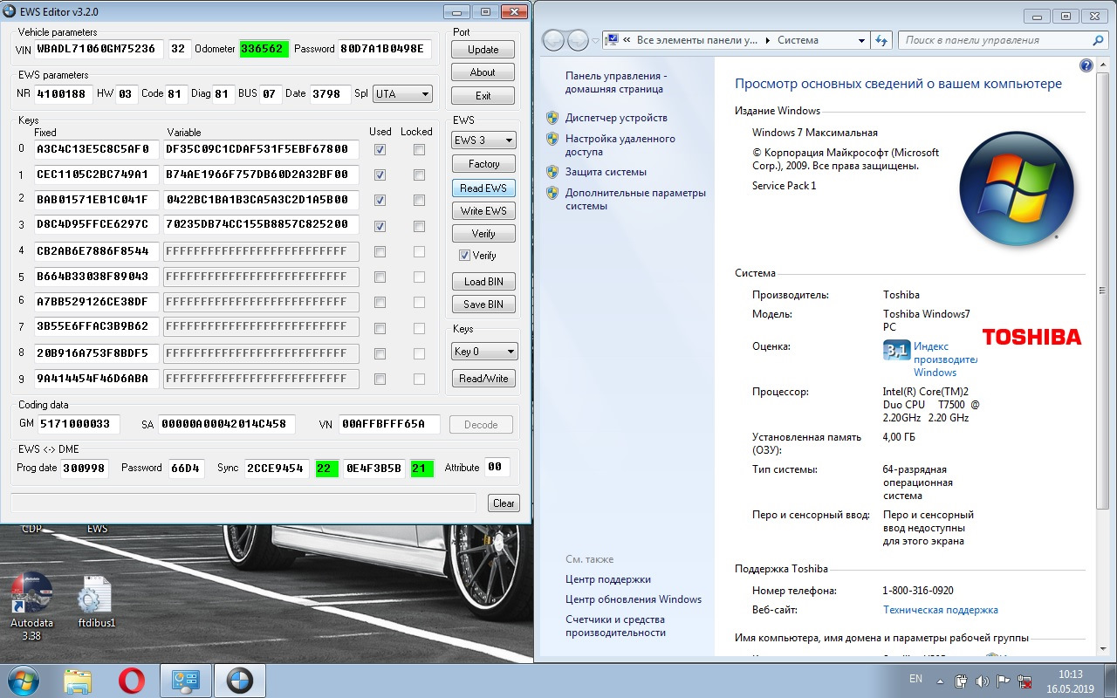Toggle the Verify checkbox below the Verify button

464,256
